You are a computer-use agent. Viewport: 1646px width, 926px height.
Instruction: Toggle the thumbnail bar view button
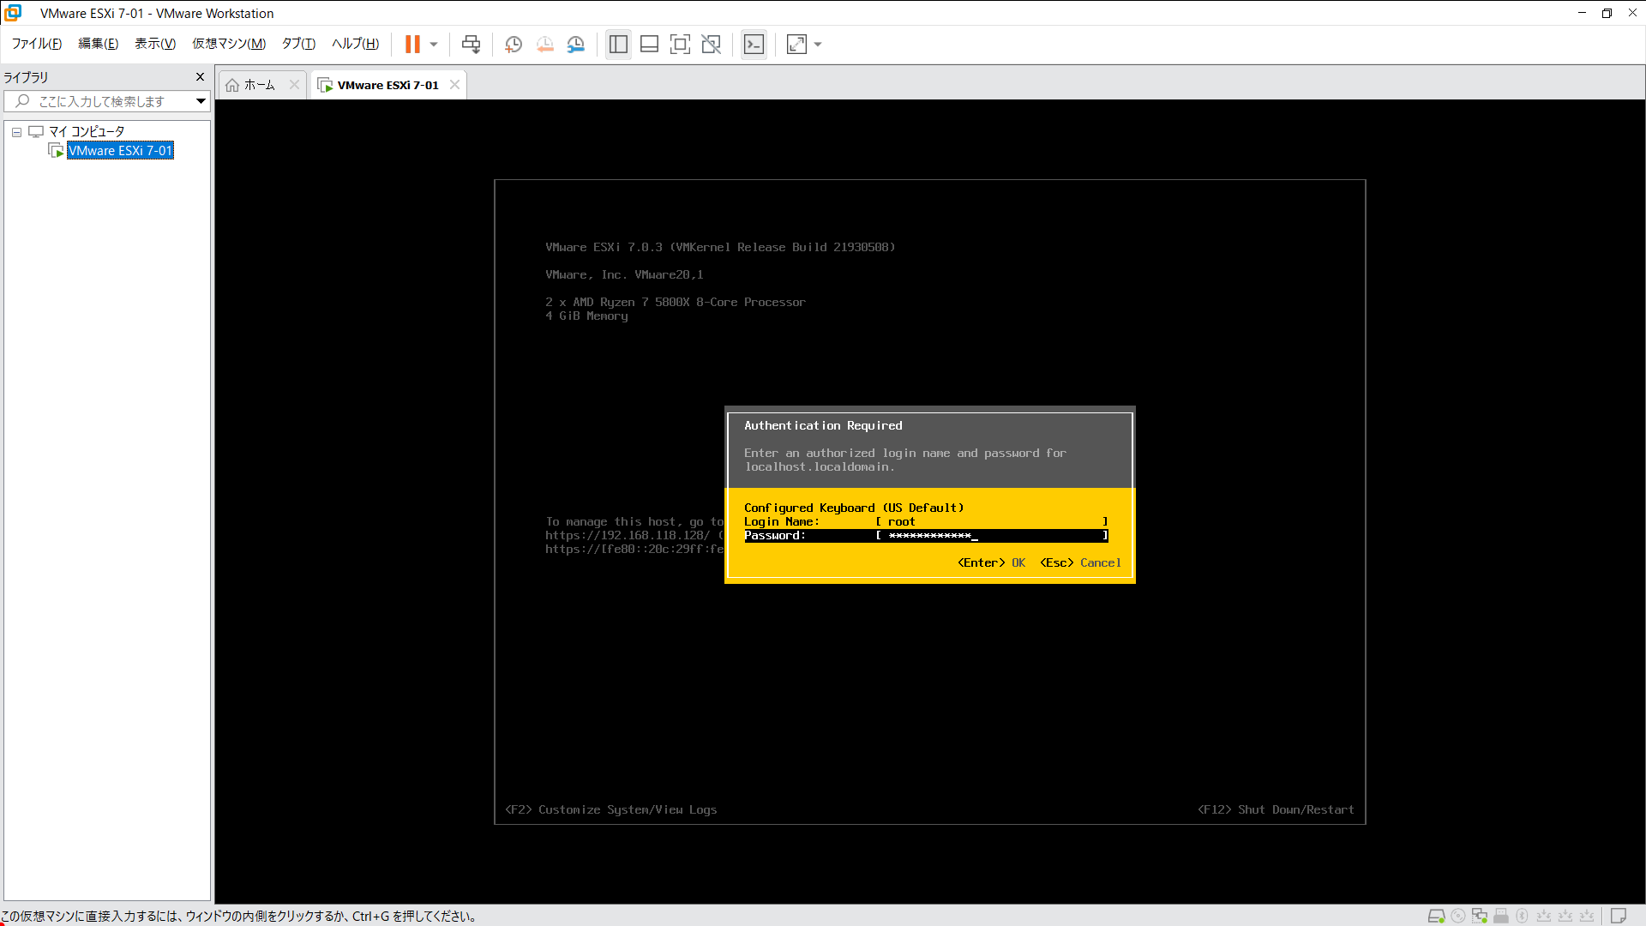tap(649, 44)
